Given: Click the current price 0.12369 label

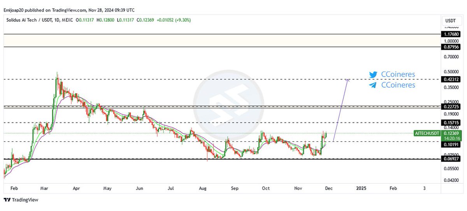Looking at the screenshot, I should 452,133.
